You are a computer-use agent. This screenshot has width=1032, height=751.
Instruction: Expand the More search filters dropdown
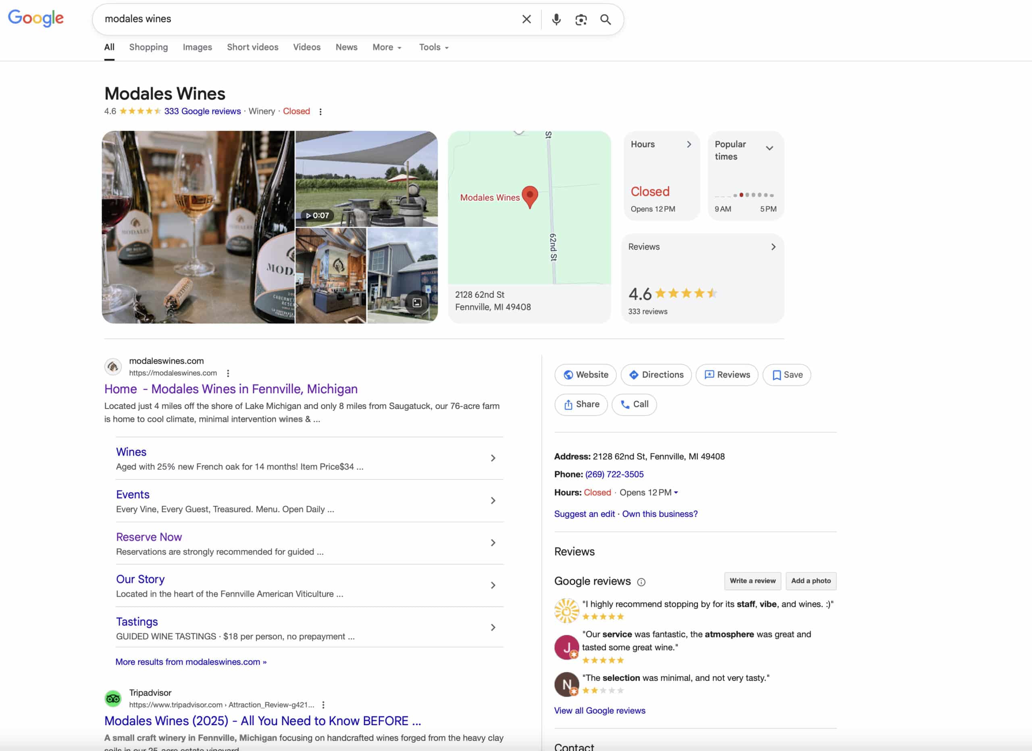tap(387, 47)
